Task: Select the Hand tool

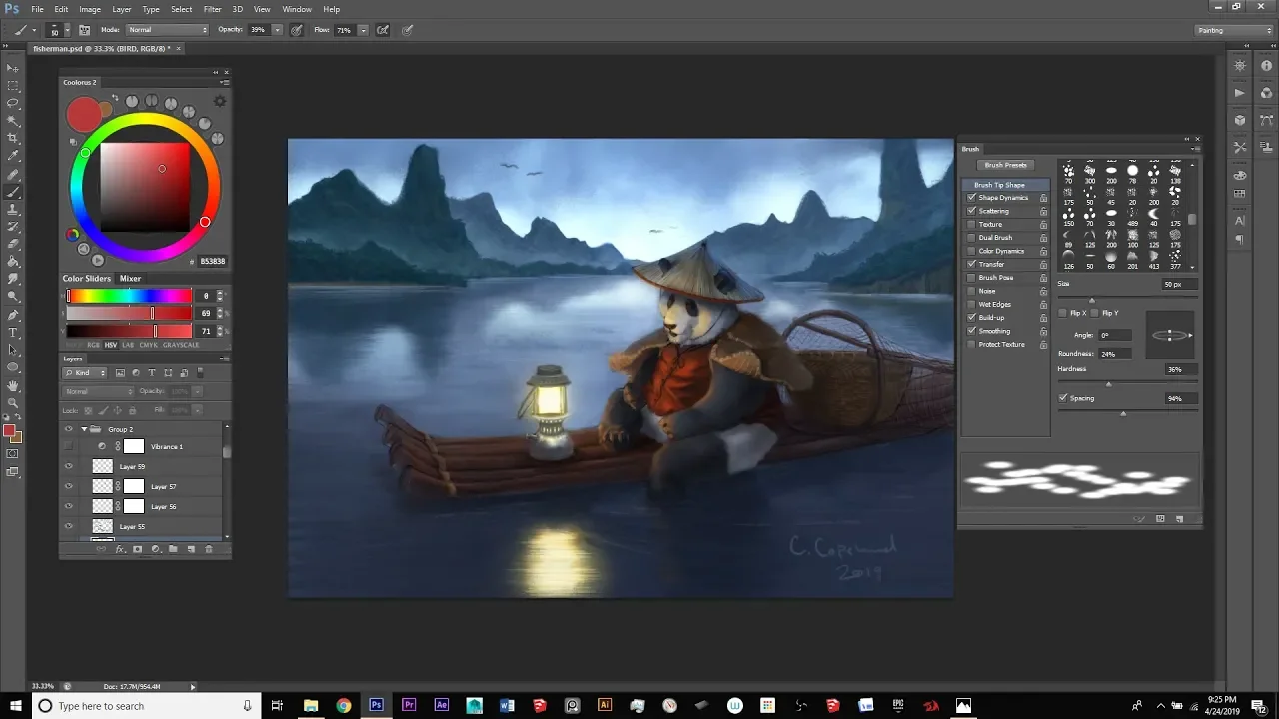Action: coord(13,384)
